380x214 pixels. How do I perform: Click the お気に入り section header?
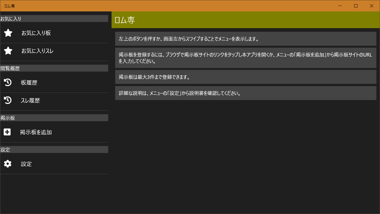54,18
